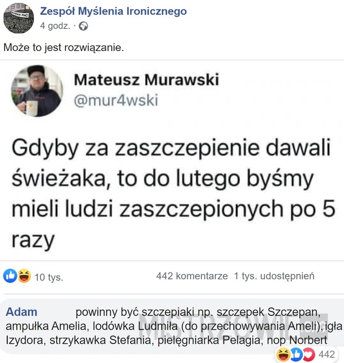Open the Mateusz Murawski name link
344x363 pixels.
click(x=146, y=80)
